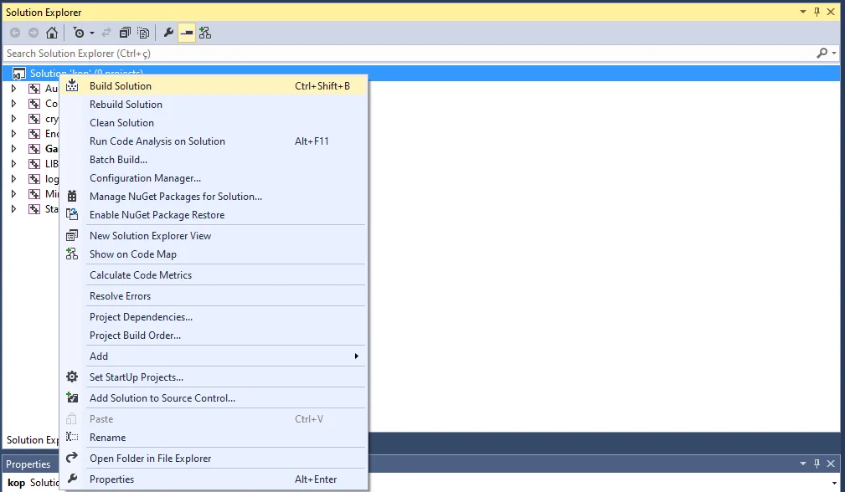Viewport: 845px width, 492px height.
Task: Select Set StartUp Projects menu entry
Action: tap(136, 377)
